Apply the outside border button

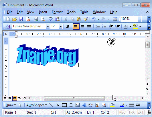point(126,26)
